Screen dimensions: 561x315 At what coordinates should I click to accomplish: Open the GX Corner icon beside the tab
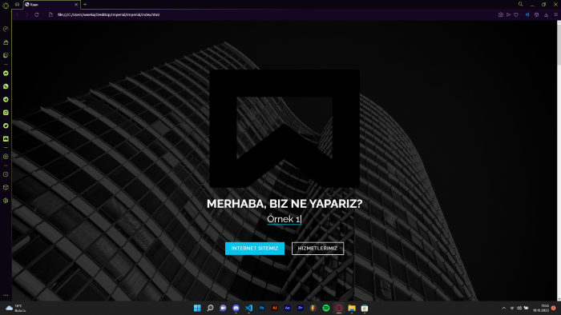17,5
